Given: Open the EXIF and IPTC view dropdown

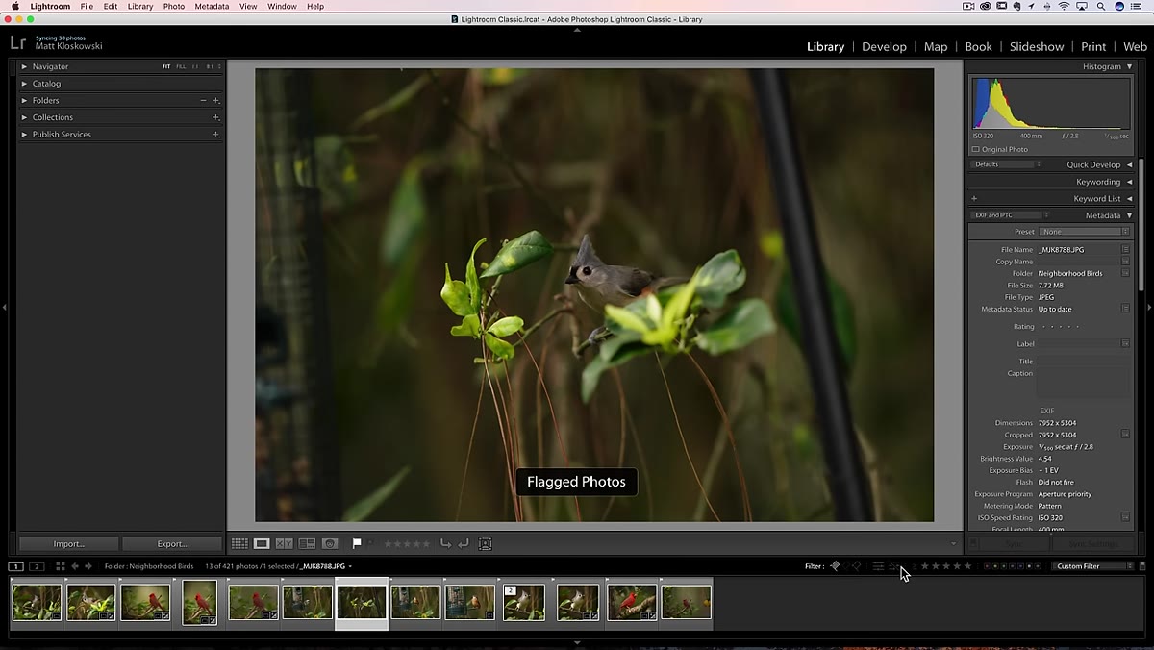Looking at the screenshot, I should click(1008, 215).
